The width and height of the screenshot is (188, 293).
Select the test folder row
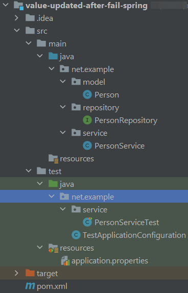coord(94,171)
